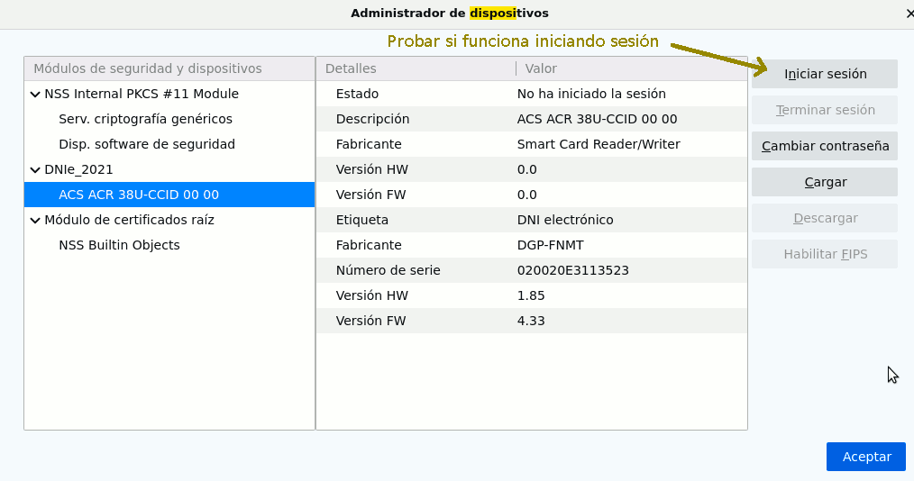Click the Etiqueta row label
914x481 pixels.
(362, 220)
